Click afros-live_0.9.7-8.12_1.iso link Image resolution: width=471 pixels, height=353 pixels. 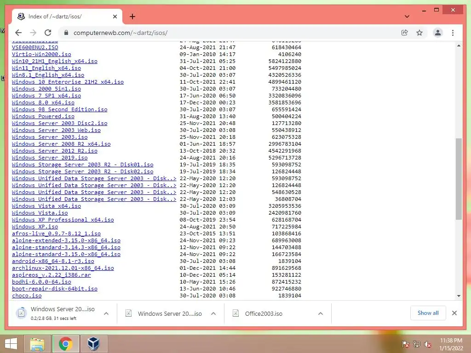(57, 234)
